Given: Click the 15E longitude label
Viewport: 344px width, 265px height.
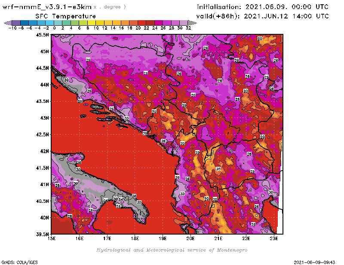Looking at the screenshot, I should click(x=52, y=238).
